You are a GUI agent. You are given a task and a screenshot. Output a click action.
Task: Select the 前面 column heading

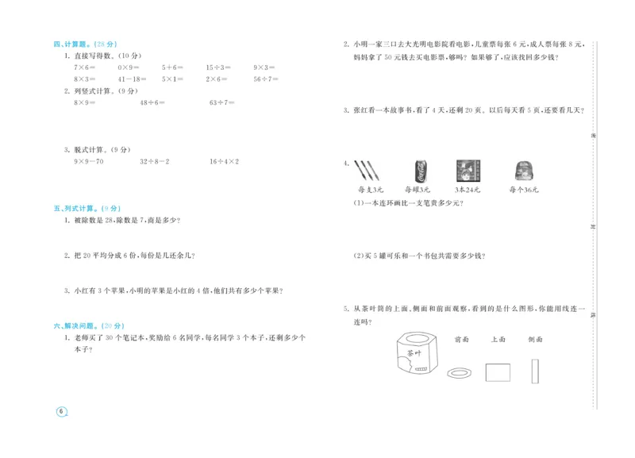(463, 338)
